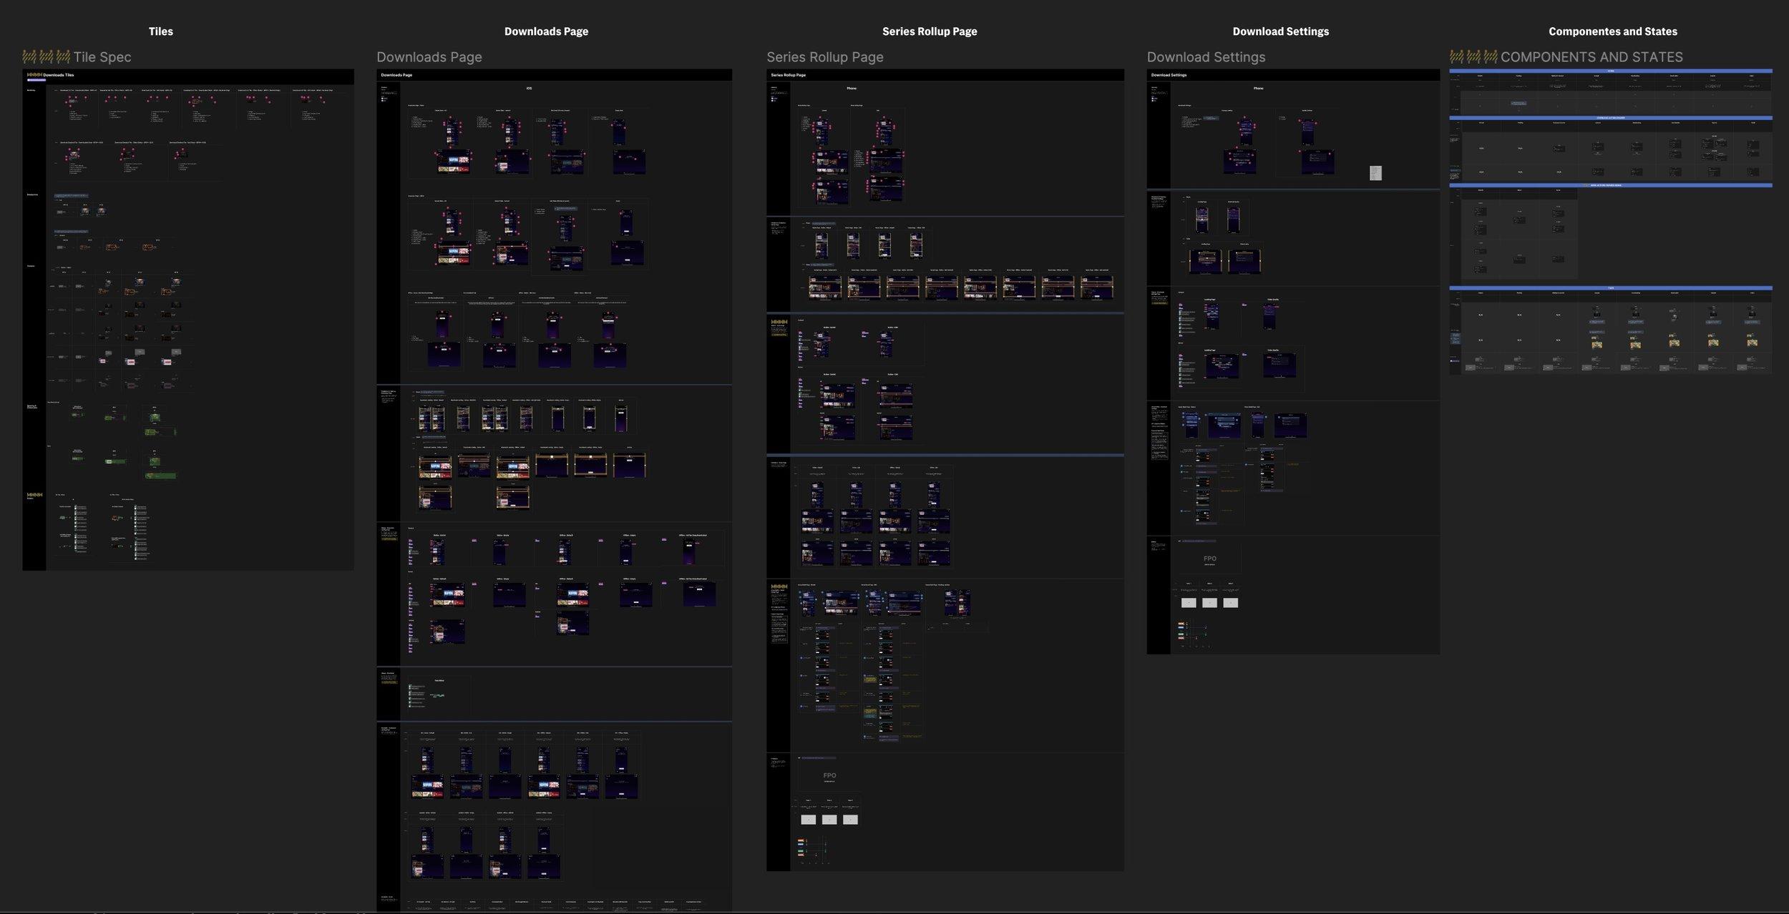Select the 'COMPONENTS AND STATES' frame label

point(1591,57)
